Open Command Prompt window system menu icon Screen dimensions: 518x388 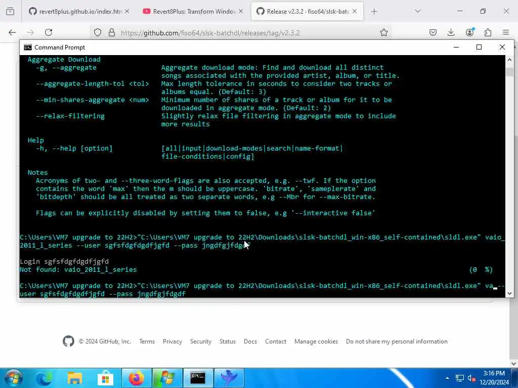pos(28,47)
